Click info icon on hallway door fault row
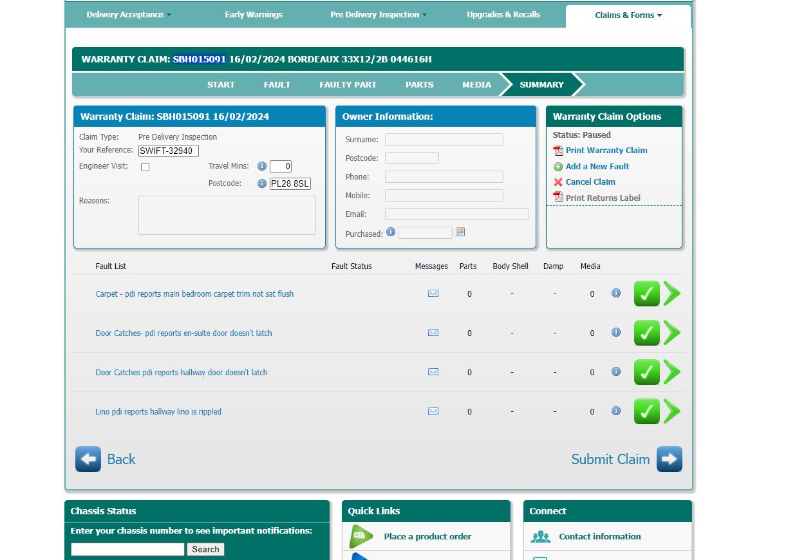The width and height of the screenshot is (797, 560). (x=616, y=371)
